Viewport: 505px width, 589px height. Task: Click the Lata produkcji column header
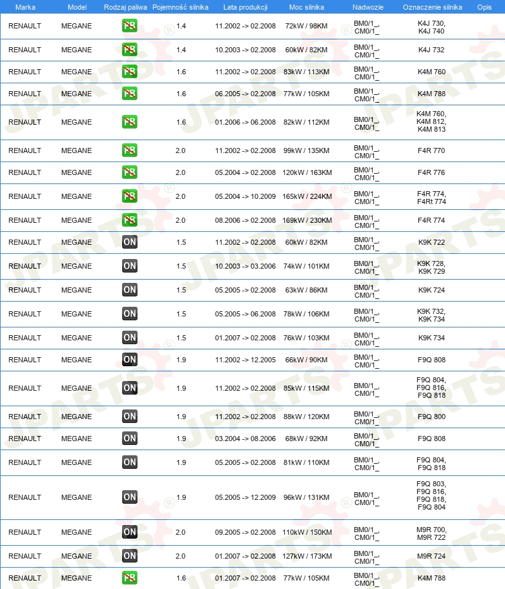(245, 7)
